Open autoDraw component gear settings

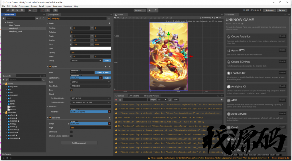[x=109, y=118]
